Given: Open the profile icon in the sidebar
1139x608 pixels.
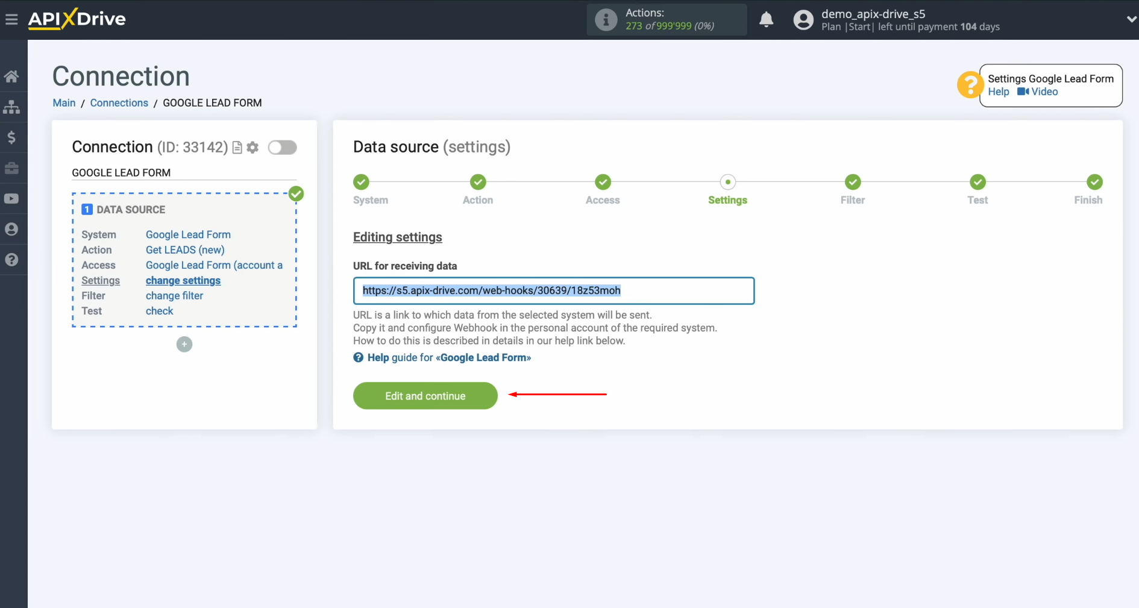Looking at the screenshot, I should pyautogui.click(x=12, y=229).
